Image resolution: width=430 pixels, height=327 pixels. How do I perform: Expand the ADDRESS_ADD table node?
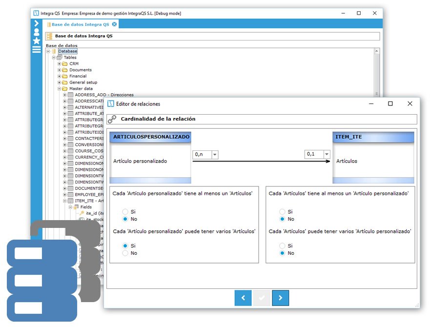coord(65,95)
